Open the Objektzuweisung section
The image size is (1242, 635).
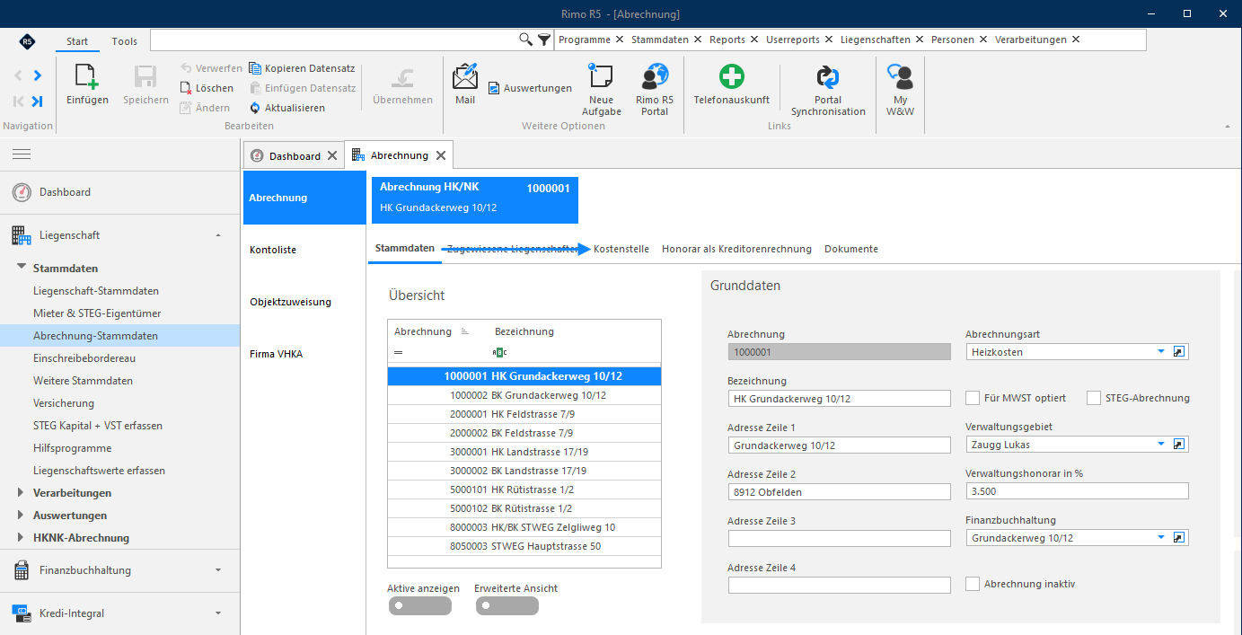coord(290,302)
